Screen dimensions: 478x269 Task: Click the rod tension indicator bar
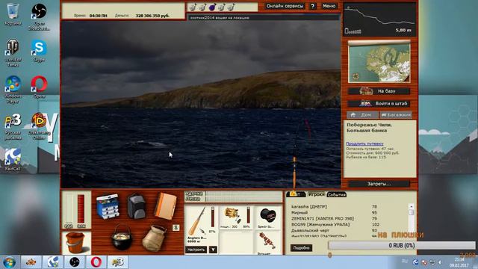coord(244,194)
